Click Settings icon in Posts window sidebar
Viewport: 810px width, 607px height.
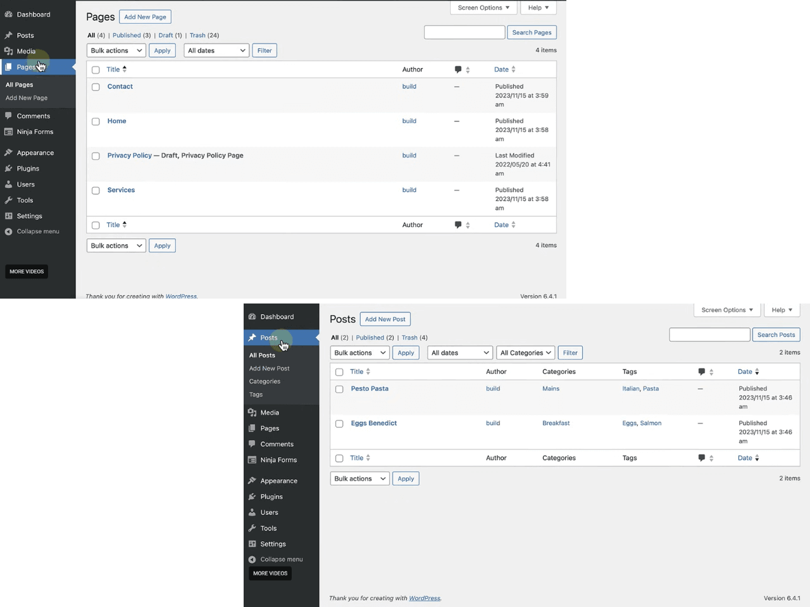(x=252, y=544)
